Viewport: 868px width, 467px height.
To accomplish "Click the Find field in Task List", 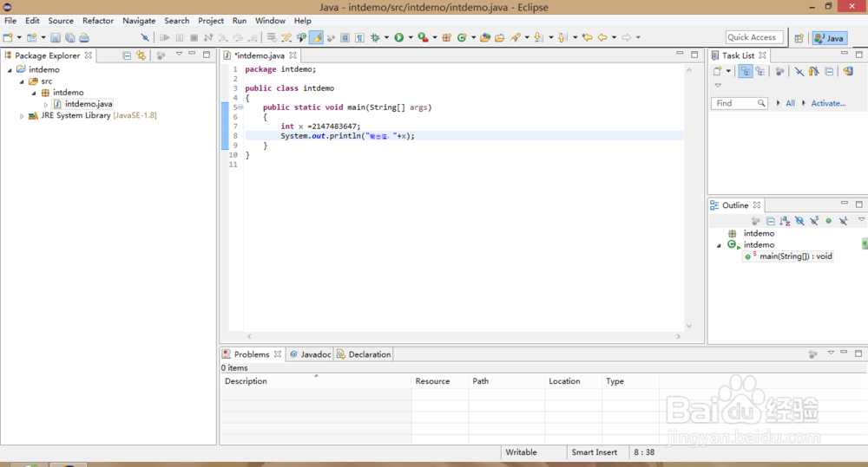I will pyautogui.click(x=740, y=103).
